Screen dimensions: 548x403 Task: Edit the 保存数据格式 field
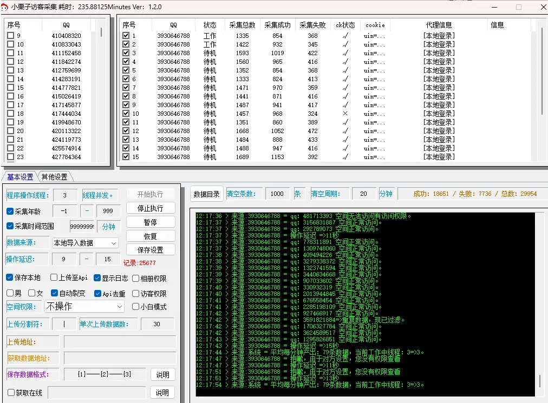(x=105, y=374)
